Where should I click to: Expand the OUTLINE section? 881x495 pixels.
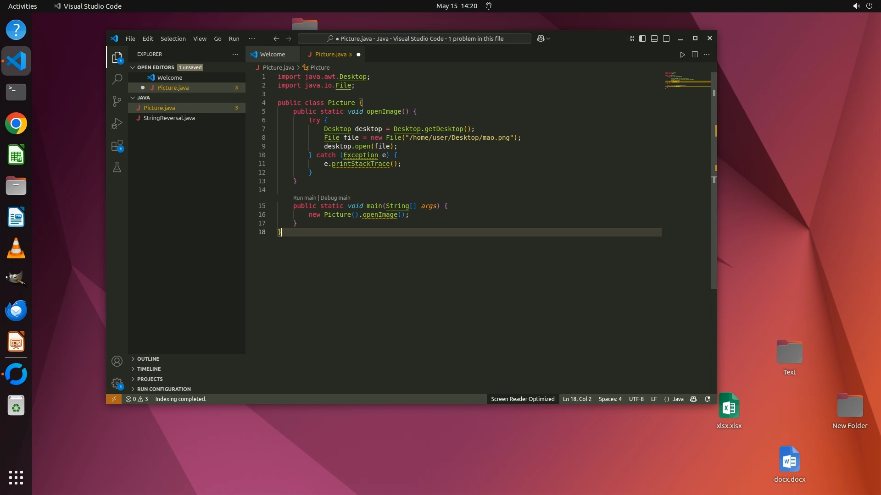click(148, 359)
